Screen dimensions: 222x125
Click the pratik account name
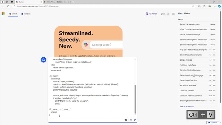[x=163, y=14]
